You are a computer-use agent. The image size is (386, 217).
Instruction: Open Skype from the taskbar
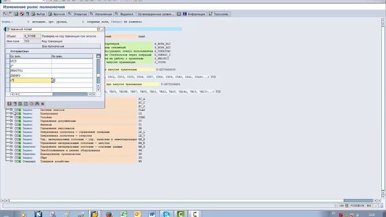[166, 214]
